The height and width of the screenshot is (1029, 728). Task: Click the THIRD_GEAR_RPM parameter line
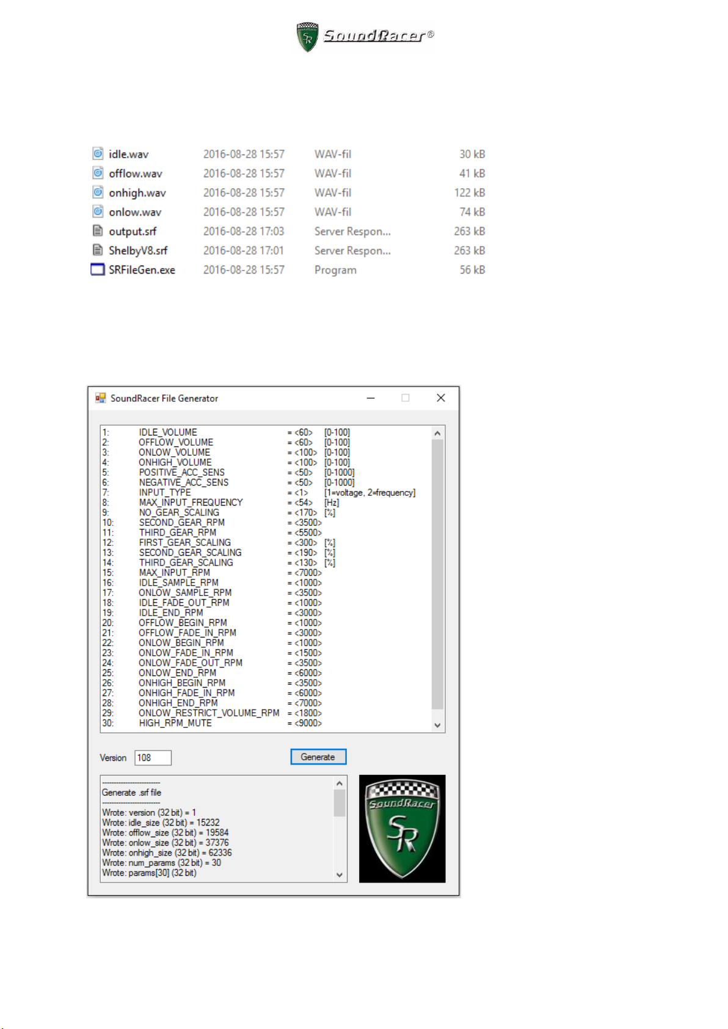tap(212, 533)
